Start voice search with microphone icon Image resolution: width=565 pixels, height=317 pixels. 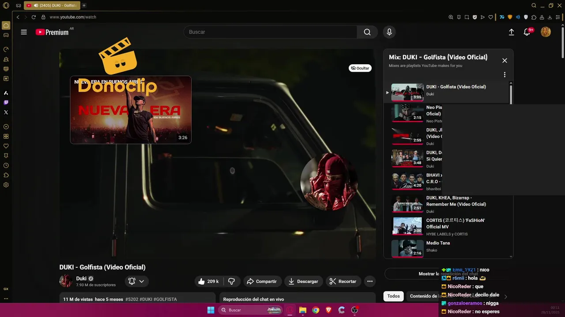click(389, 32)
